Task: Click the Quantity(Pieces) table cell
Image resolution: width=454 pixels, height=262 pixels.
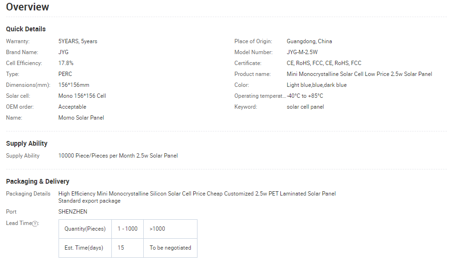Action: click(x=85, y=229)
